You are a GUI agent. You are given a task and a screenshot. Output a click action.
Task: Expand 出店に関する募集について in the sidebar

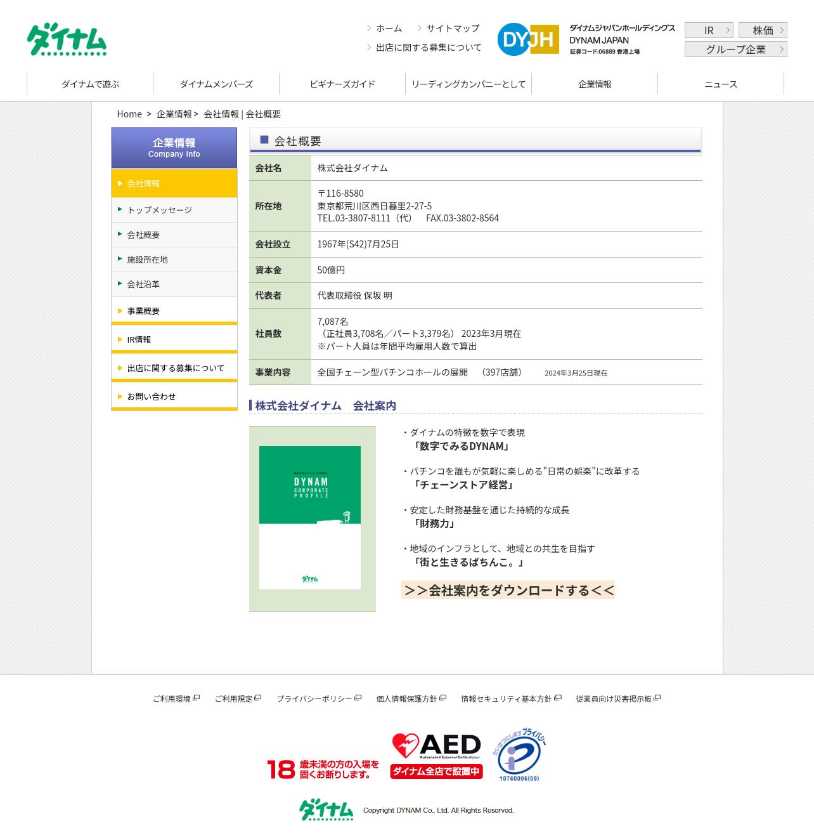pos(174,368)
